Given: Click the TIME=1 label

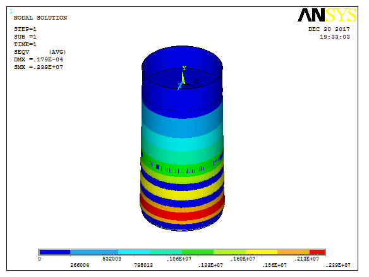Looking at the screenshot, I should [x=25, y=44].
